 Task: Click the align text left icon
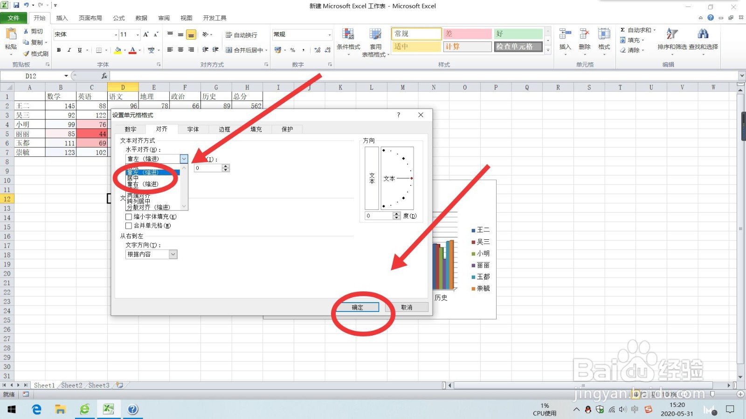(x=170, y=50)
